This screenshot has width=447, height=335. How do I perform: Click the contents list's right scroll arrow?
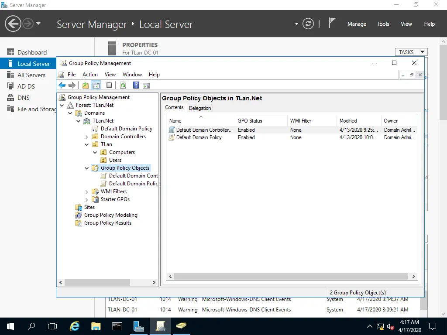coord(414,276)
